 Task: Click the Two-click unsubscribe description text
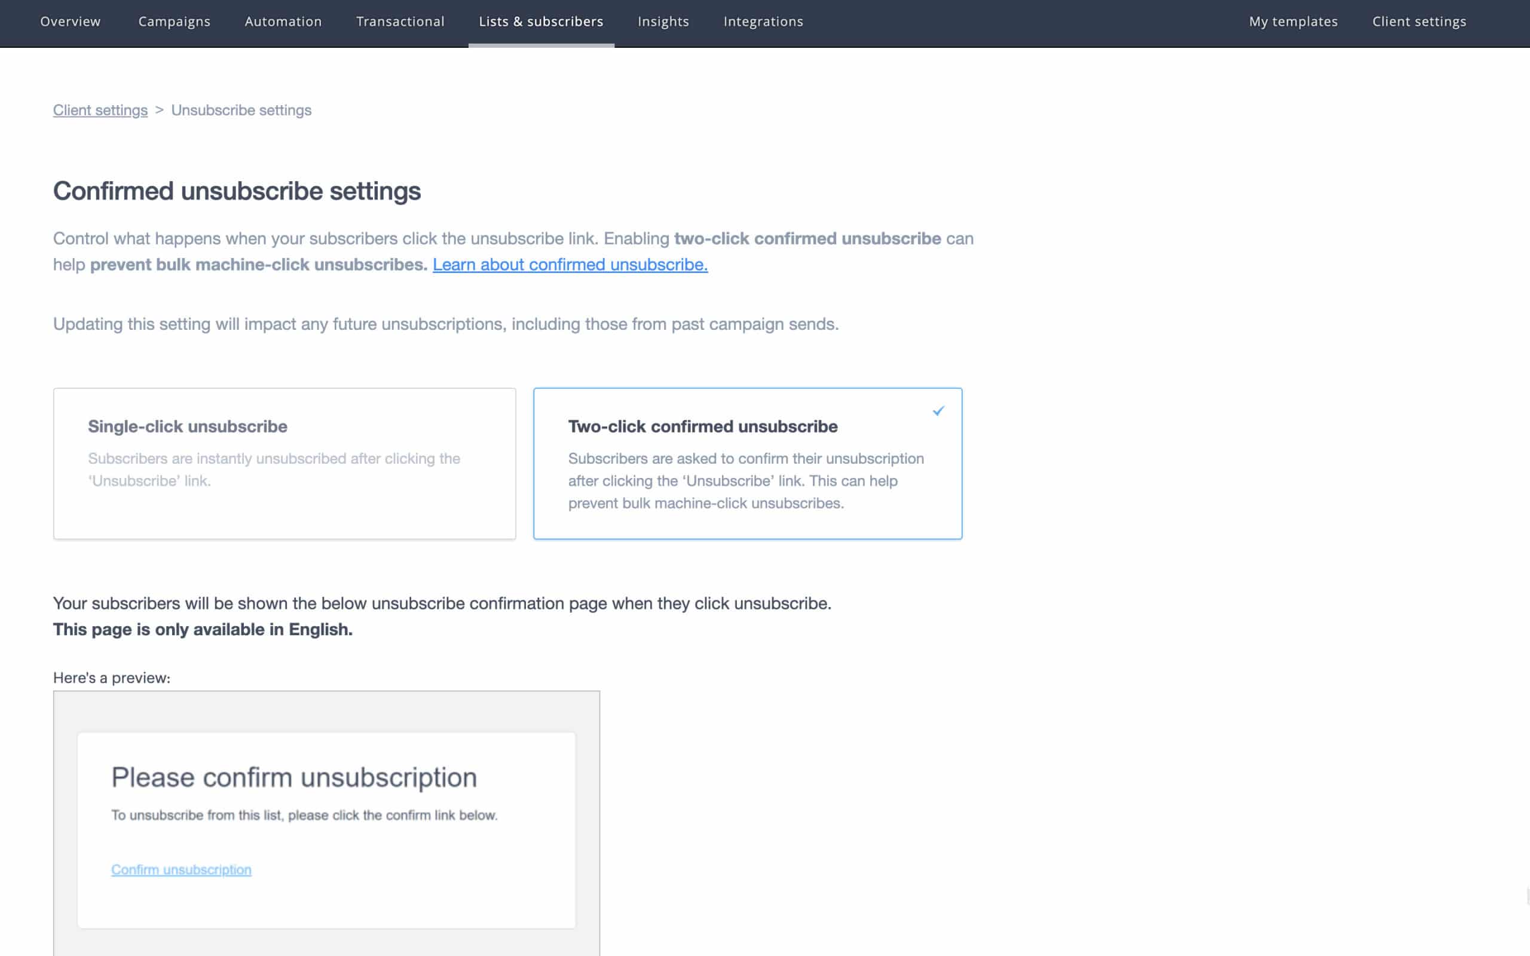[745, 480]
